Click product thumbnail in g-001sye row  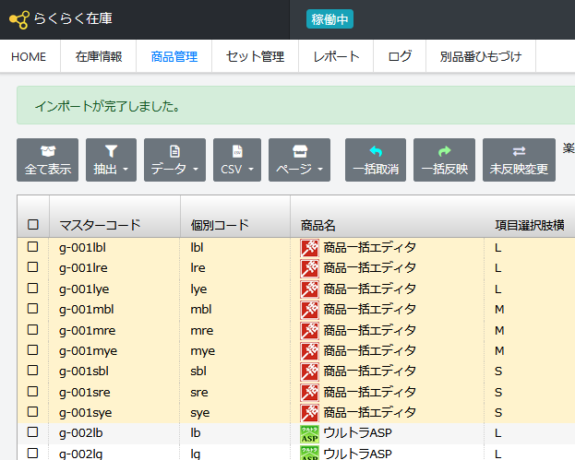(x=309, y=413)
